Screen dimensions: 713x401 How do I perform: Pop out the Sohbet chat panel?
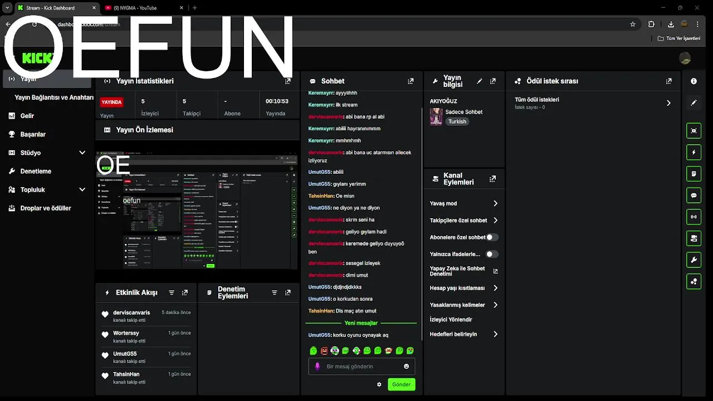click(411, 81)
